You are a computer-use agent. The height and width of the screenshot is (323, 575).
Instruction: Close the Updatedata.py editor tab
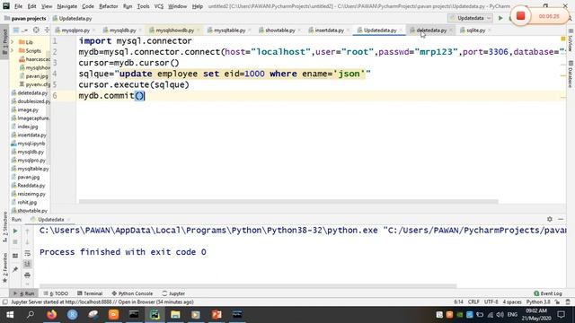pos(401,31)
